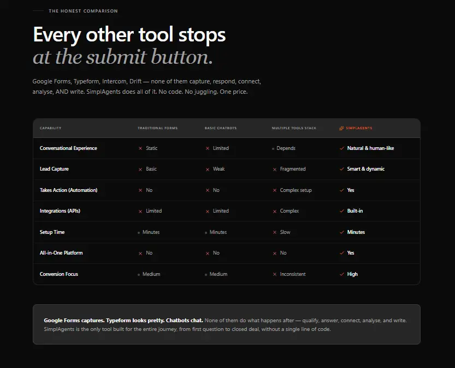Viewport: 455px width, 368px height.
Task: Click the checkmark beside Built-in
Action: pos(342,211)
